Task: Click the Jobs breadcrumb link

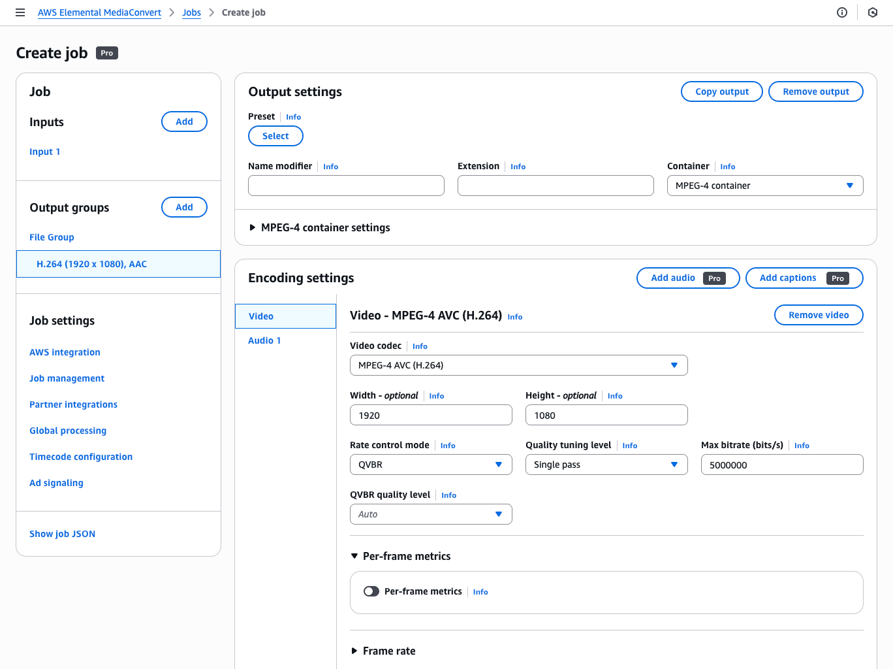Action: (x=191, y=12)
